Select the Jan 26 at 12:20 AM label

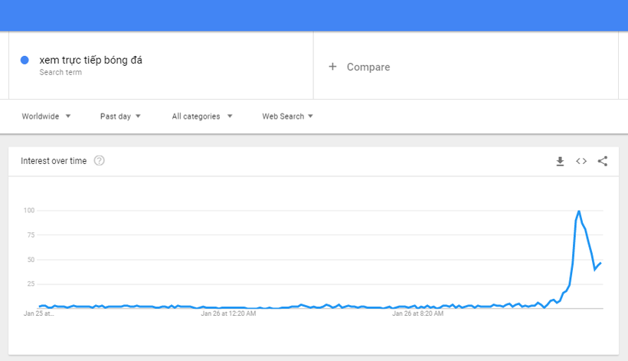pyautogui.click(x=228, y=313)
